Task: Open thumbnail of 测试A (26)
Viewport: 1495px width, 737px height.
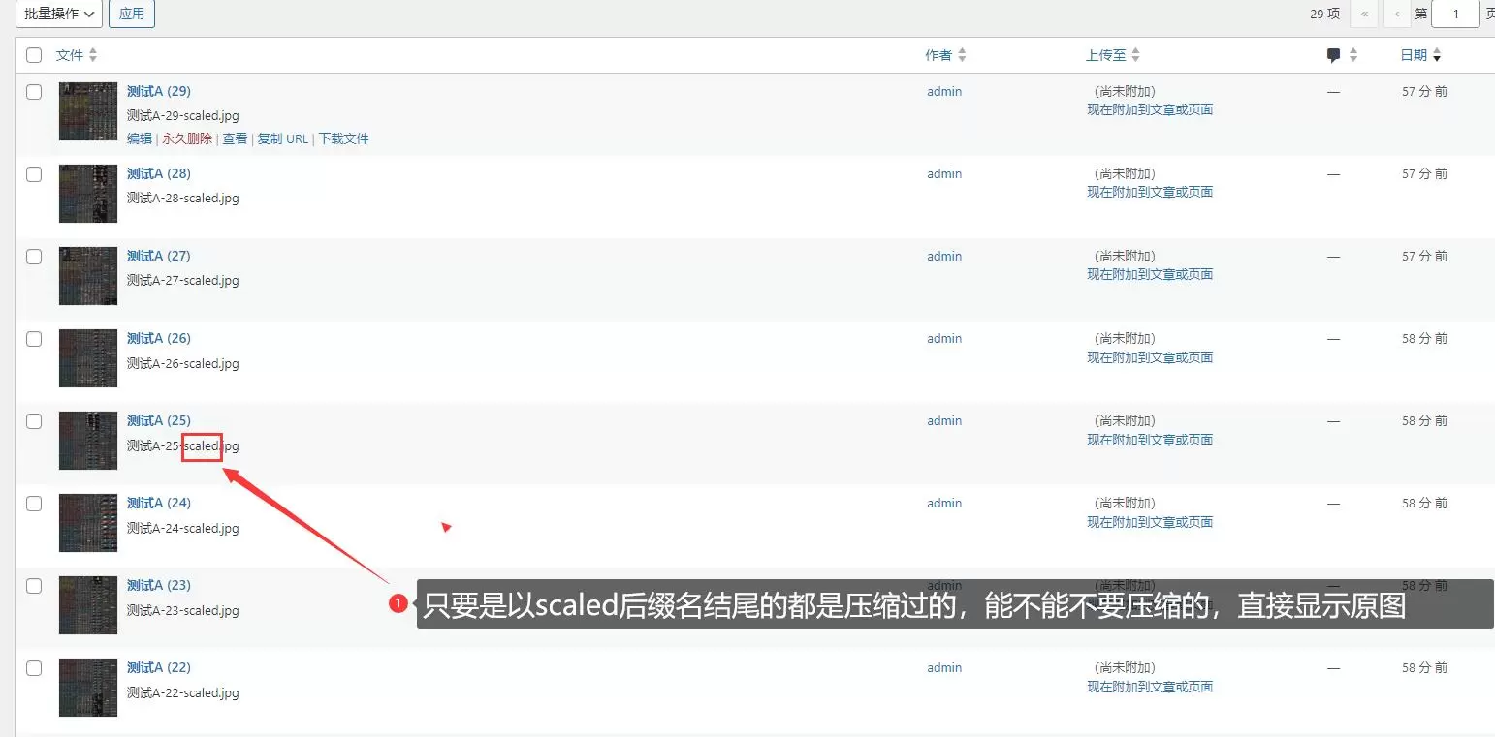Action: pos(88,358)
